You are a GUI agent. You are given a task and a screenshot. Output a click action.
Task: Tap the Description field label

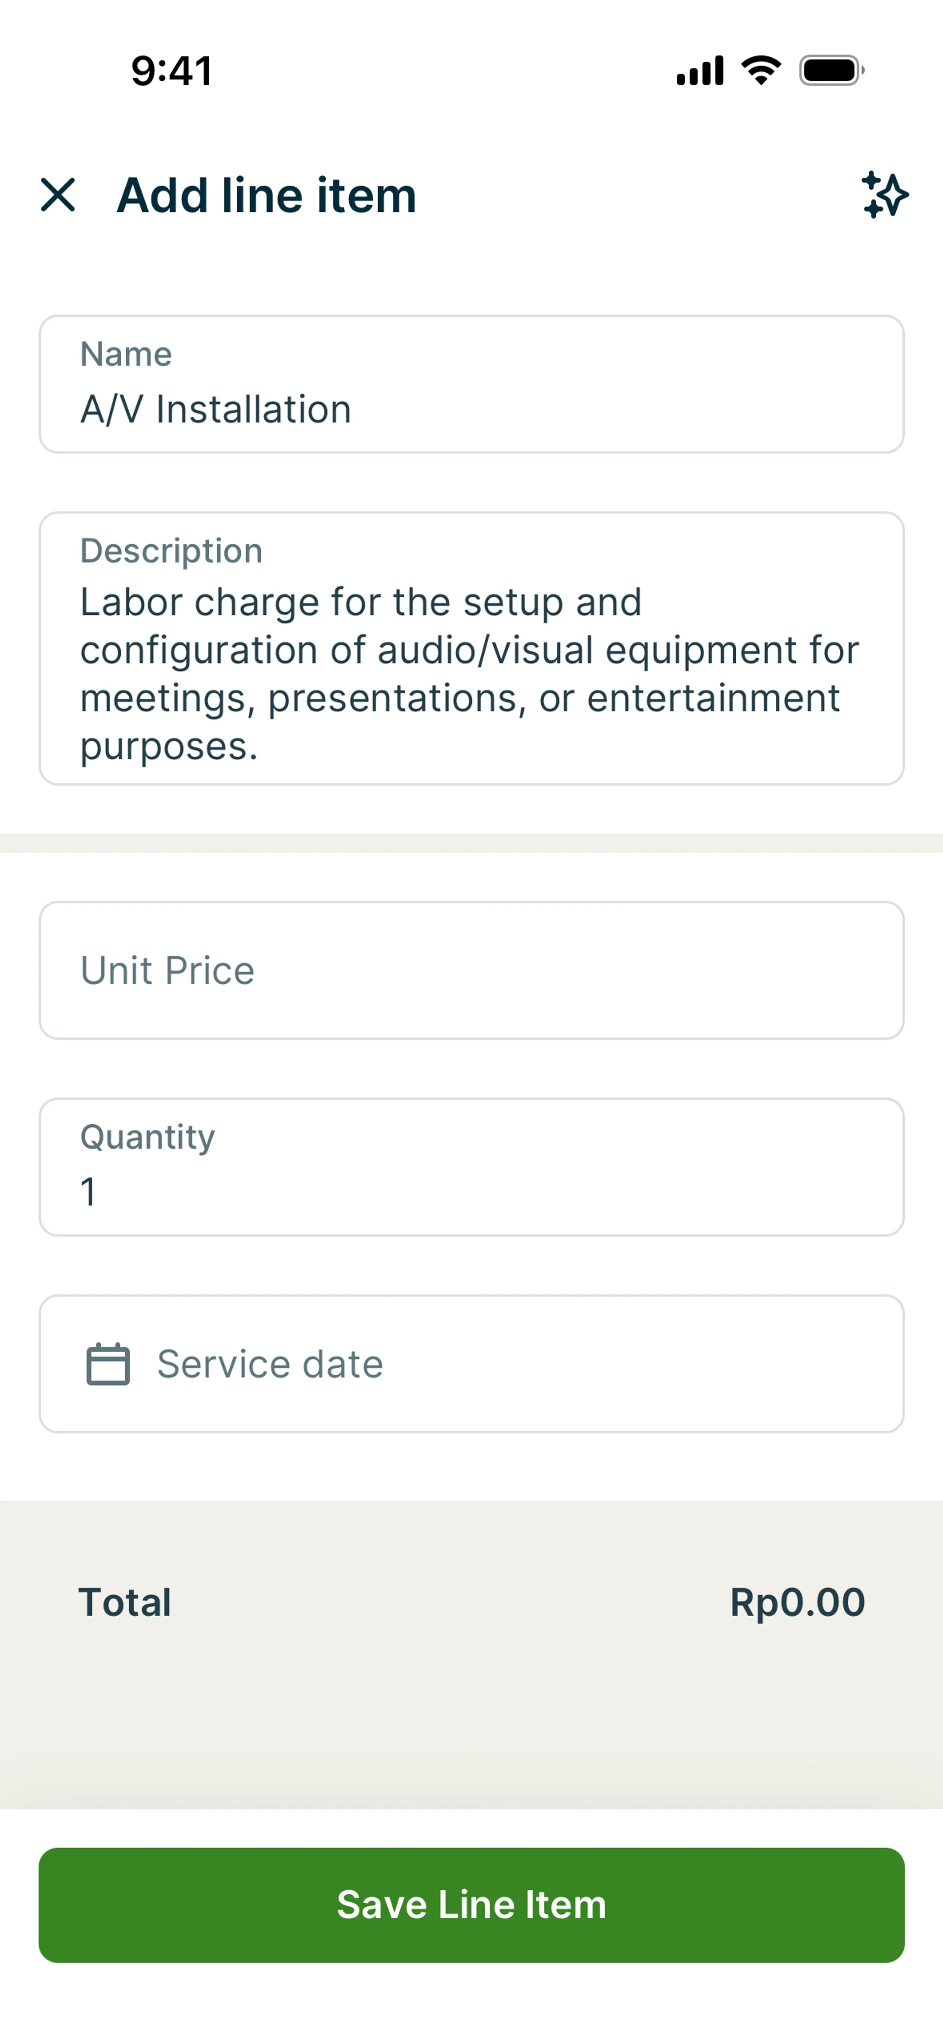pos(171,551)
